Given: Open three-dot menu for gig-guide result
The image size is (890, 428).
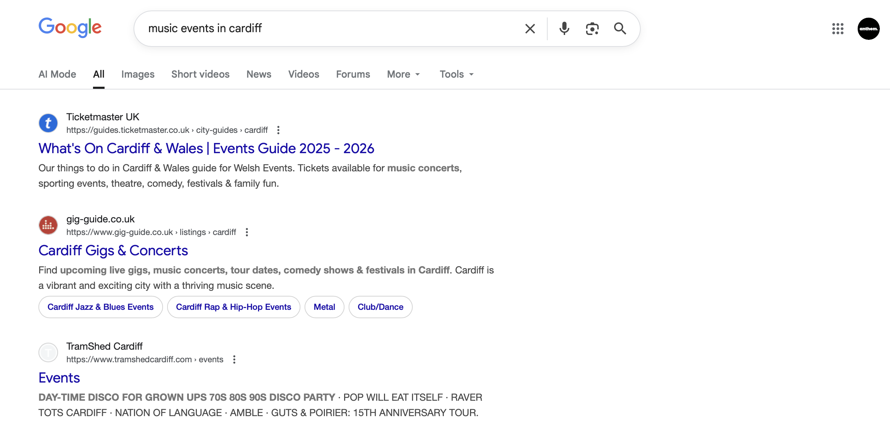Looking at the screenshot, I should point(247,232).
